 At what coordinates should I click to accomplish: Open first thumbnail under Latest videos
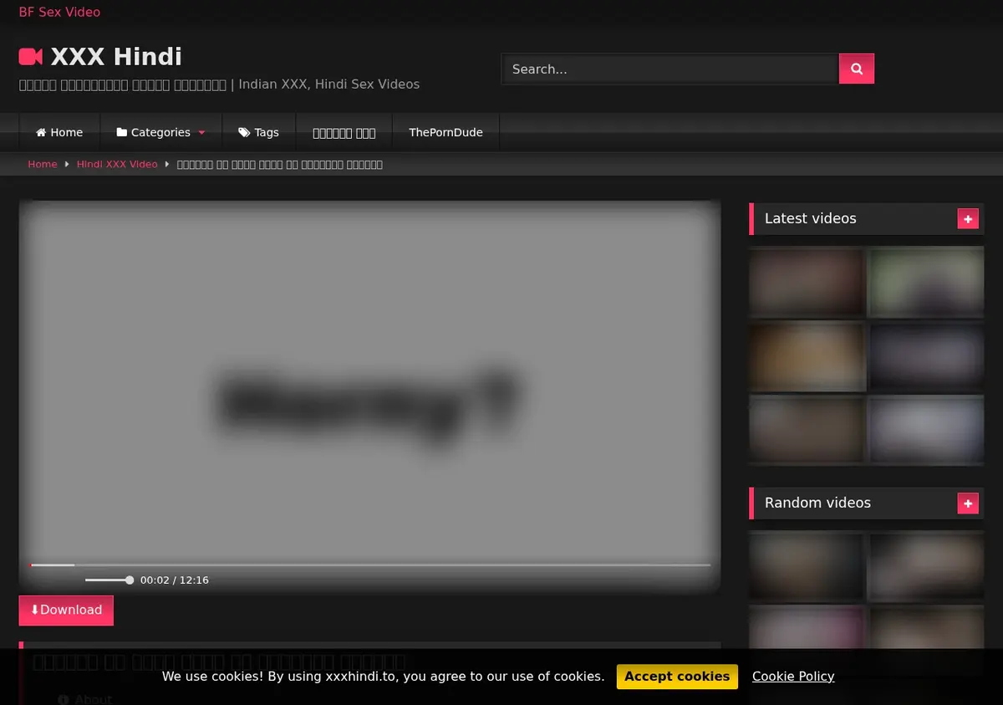(x=807, y=282)
